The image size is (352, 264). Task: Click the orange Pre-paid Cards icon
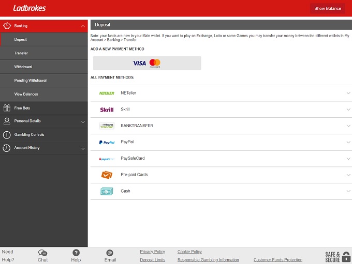coord(107,175)
